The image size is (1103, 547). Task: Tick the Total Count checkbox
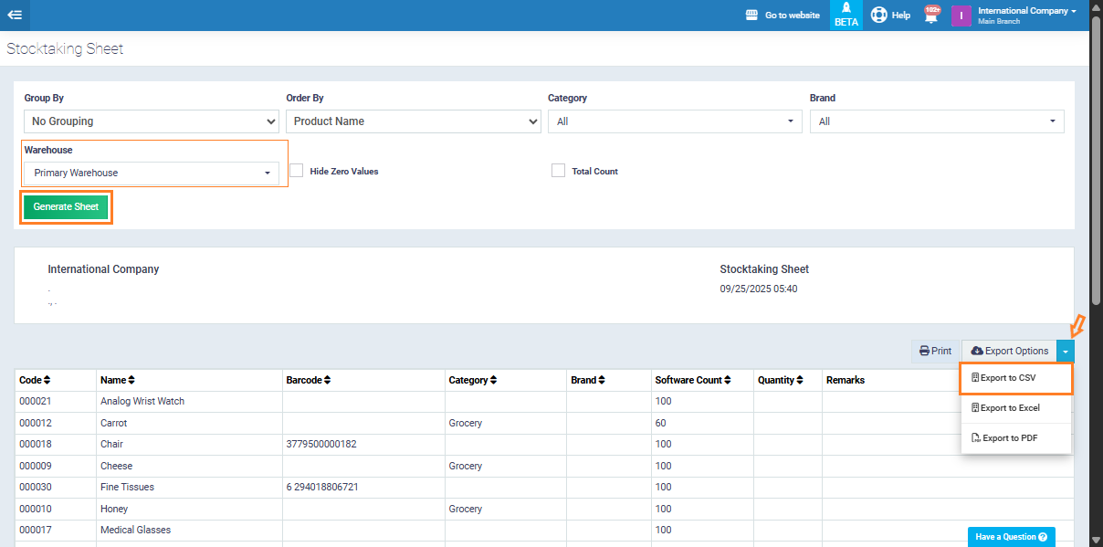click(558, 171)
